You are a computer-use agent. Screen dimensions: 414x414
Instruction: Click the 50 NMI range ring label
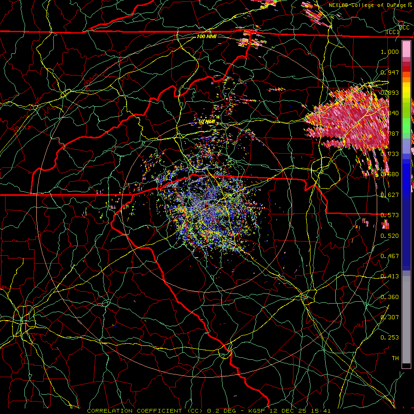(x=207, y=122)
